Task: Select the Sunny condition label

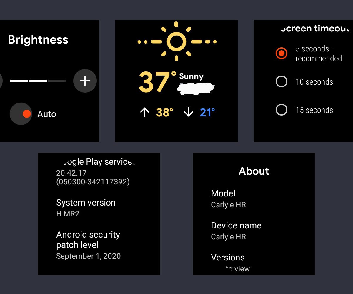Action: 191,76
